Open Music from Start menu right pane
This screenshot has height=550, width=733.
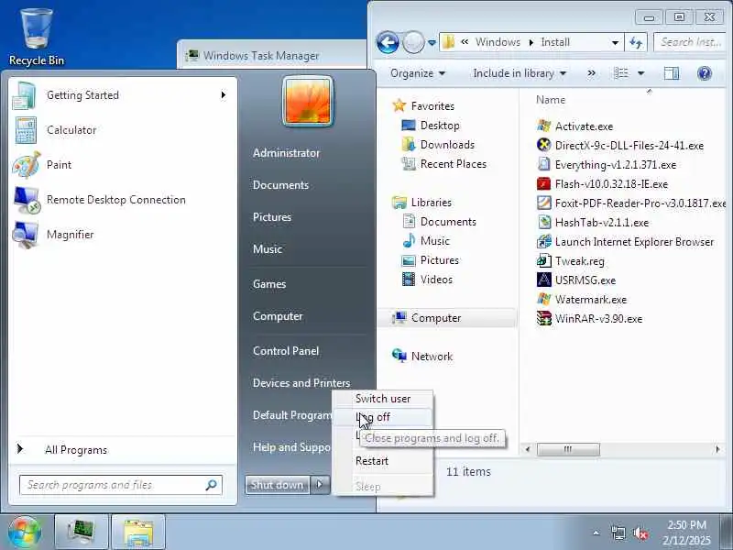coord(268,248)
